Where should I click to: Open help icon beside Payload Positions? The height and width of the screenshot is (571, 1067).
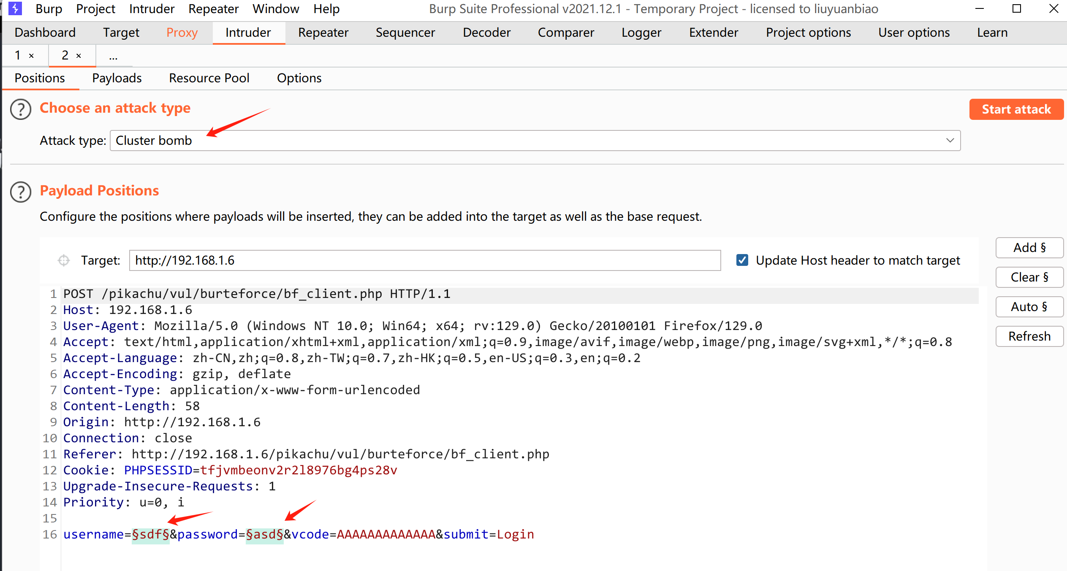coord(21,192)
